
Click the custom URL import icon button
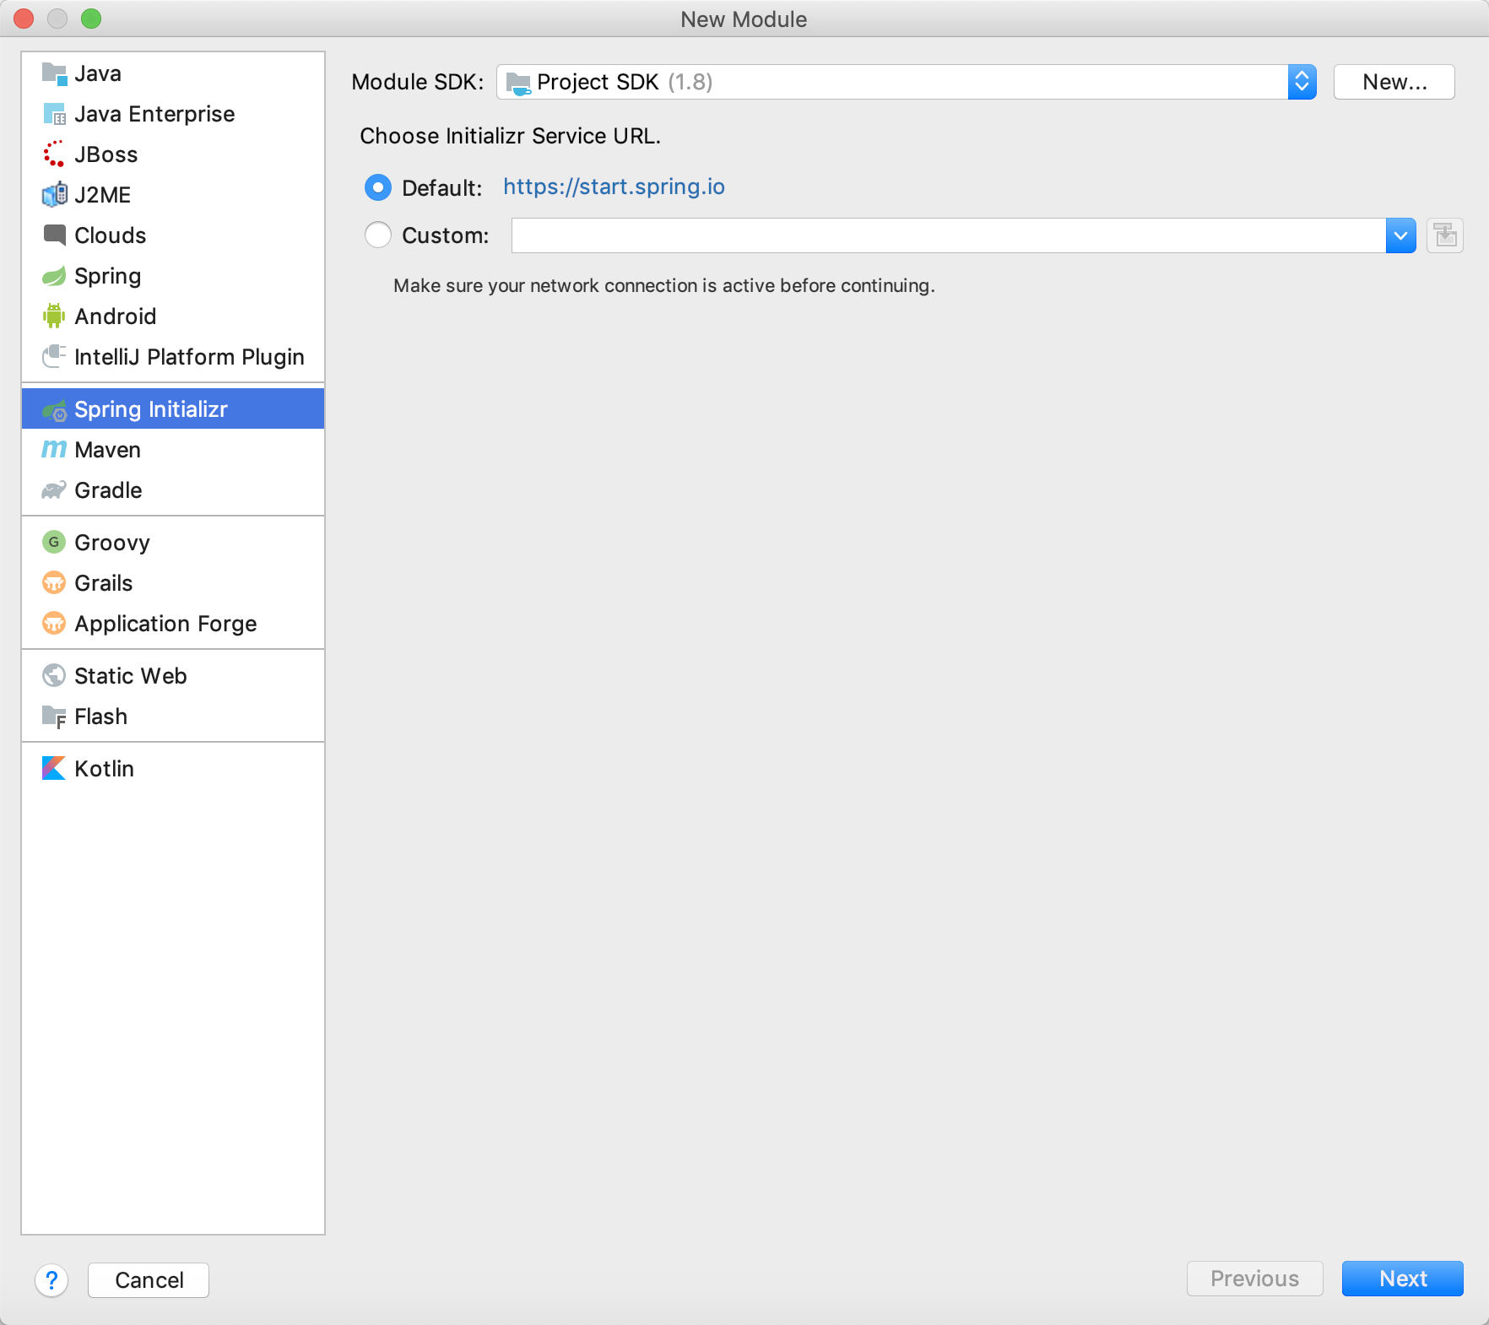click(1444, 235)
